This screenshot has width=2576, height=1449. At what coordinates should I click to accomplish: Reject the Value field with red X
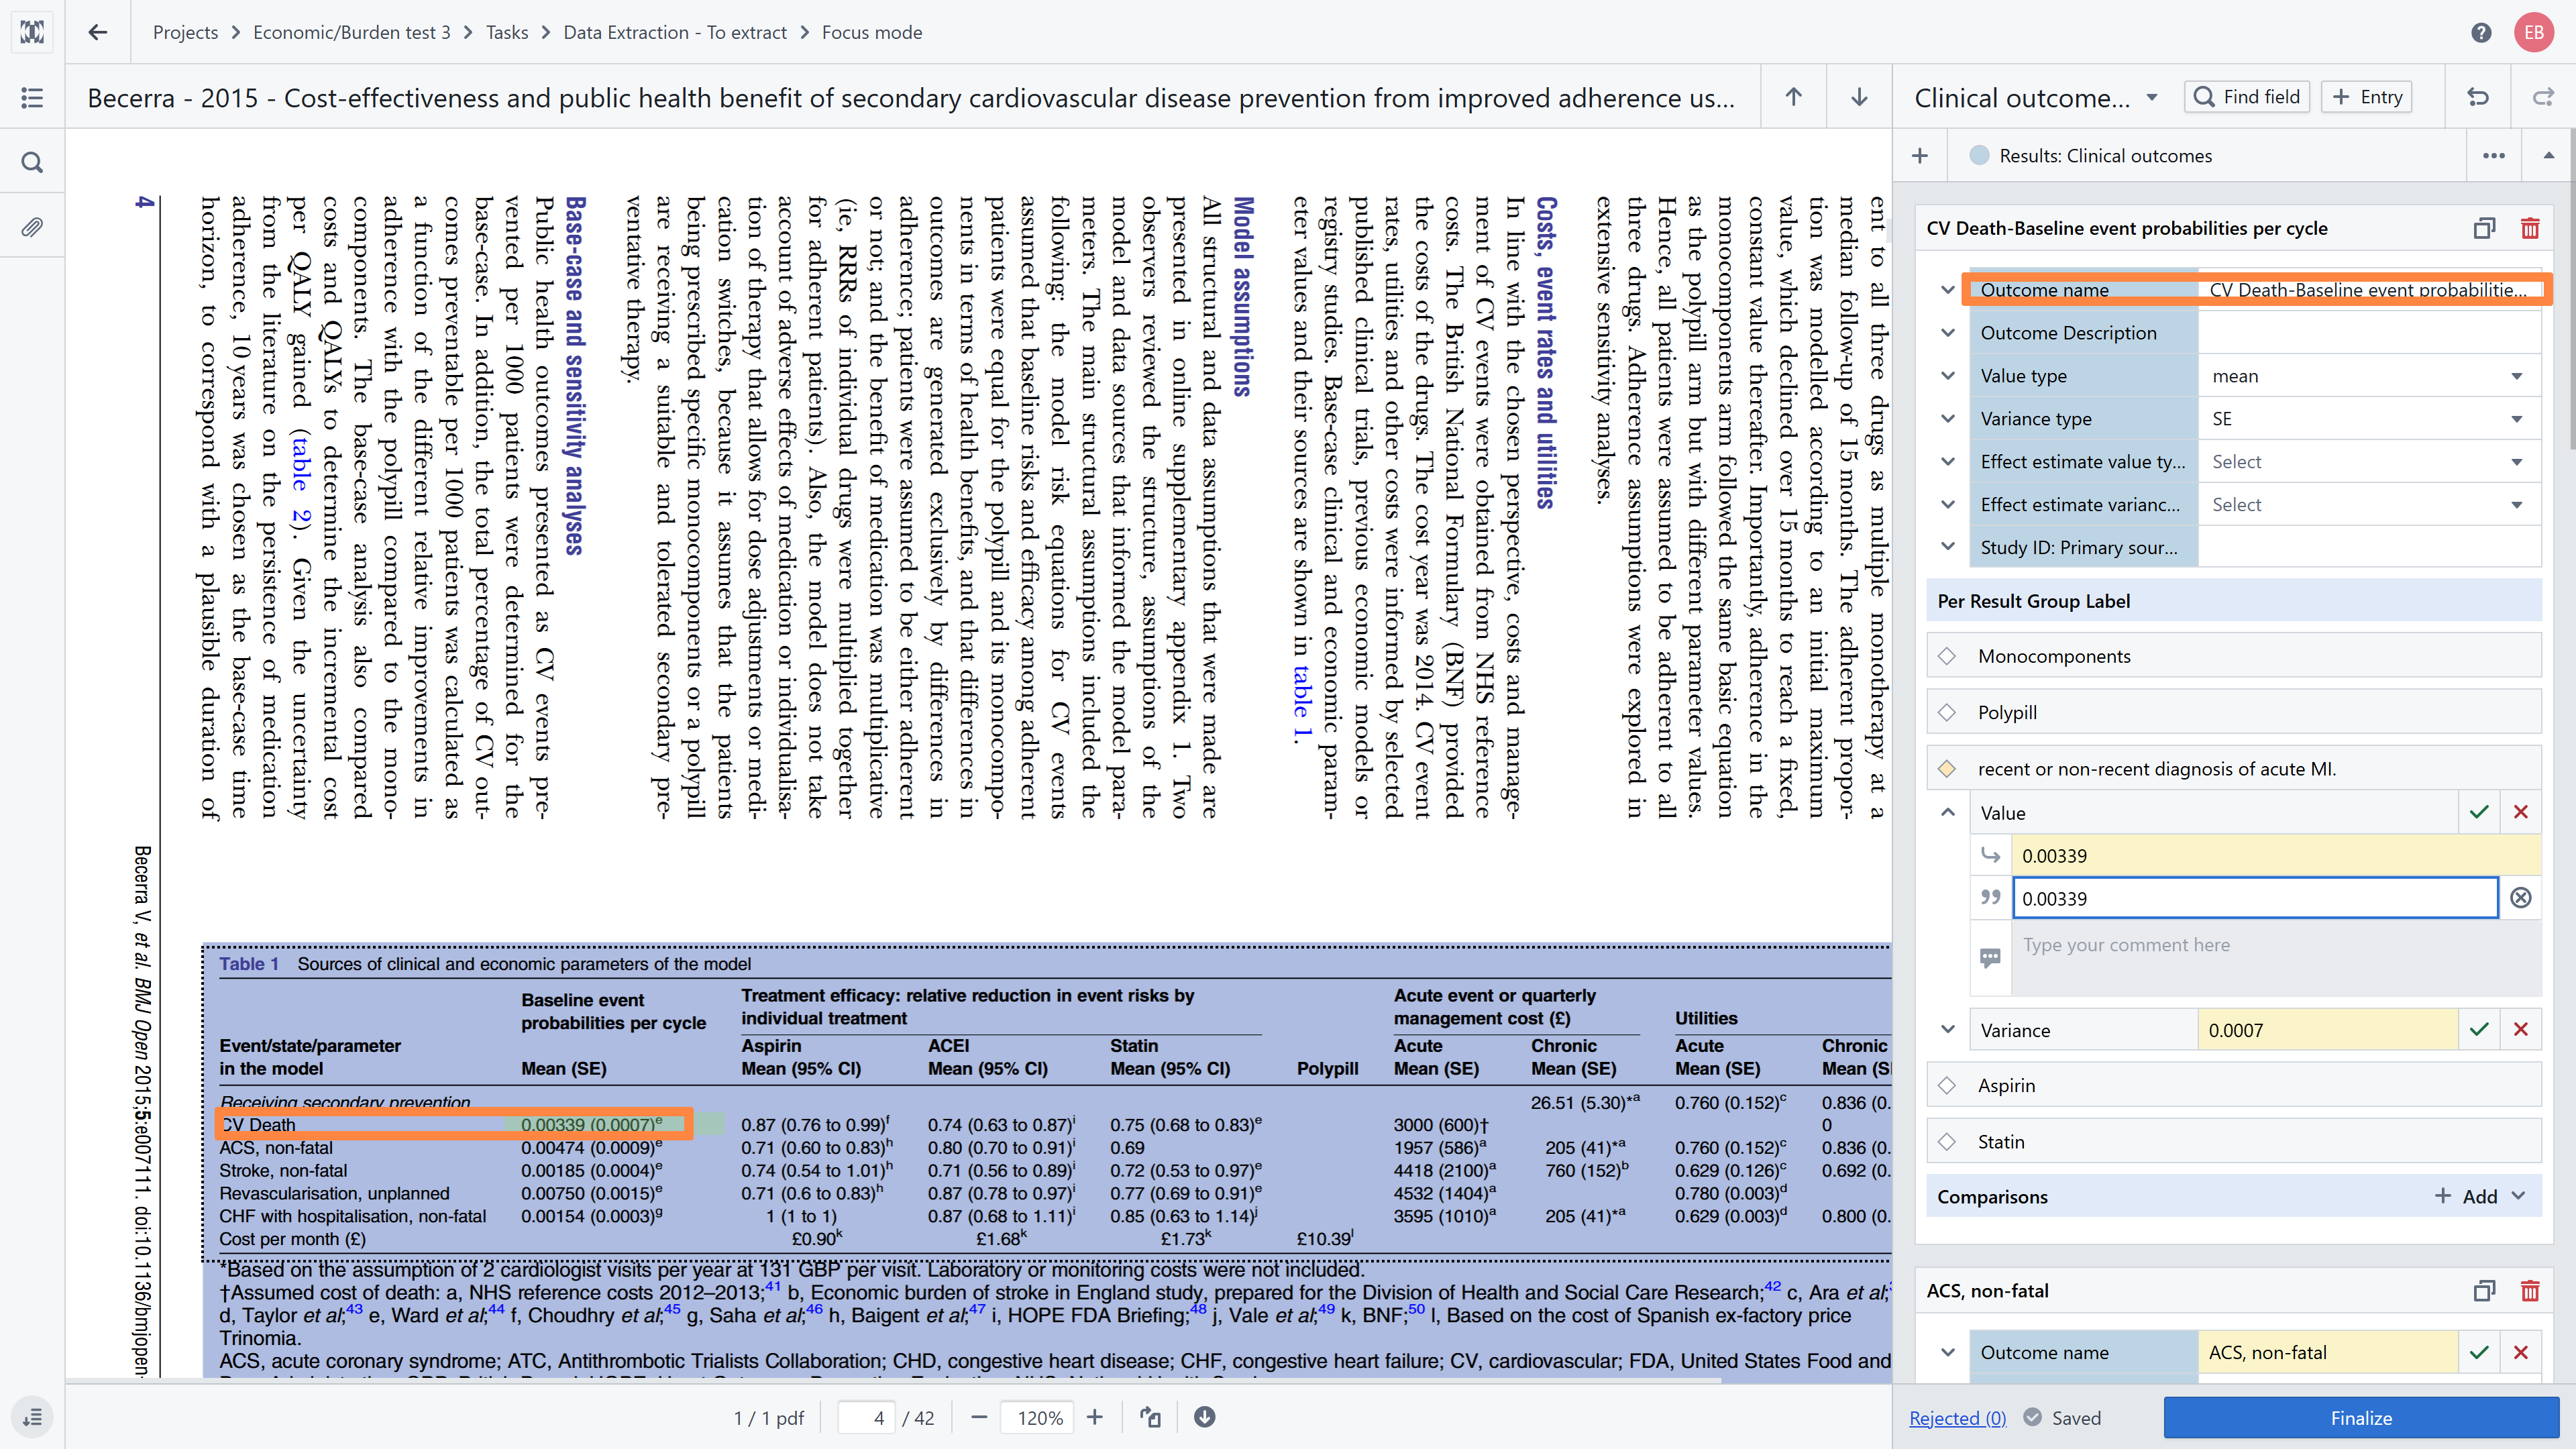click(2521, 812)
